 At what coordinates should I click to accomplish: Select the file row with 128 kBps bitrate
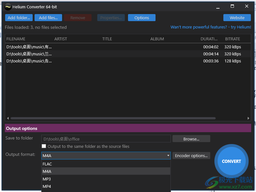(x=128, y=61)
